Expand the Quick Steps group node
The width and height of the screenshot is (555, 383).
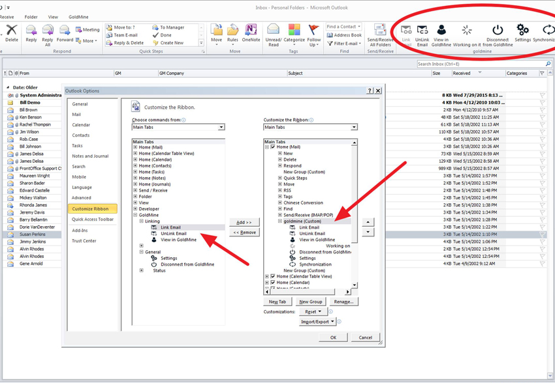[280, 178]
